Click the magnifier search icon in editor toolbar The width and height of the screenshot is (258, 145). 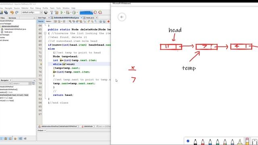pos(70,21)
